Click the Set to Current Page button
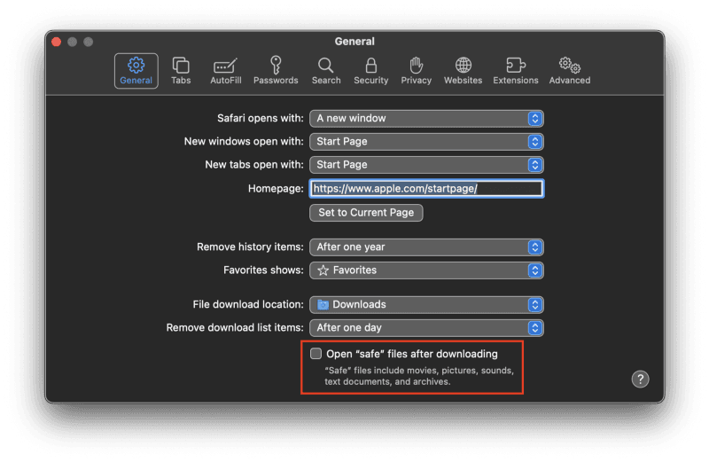Viewport: 709px width, 462px height. (366, 213)
